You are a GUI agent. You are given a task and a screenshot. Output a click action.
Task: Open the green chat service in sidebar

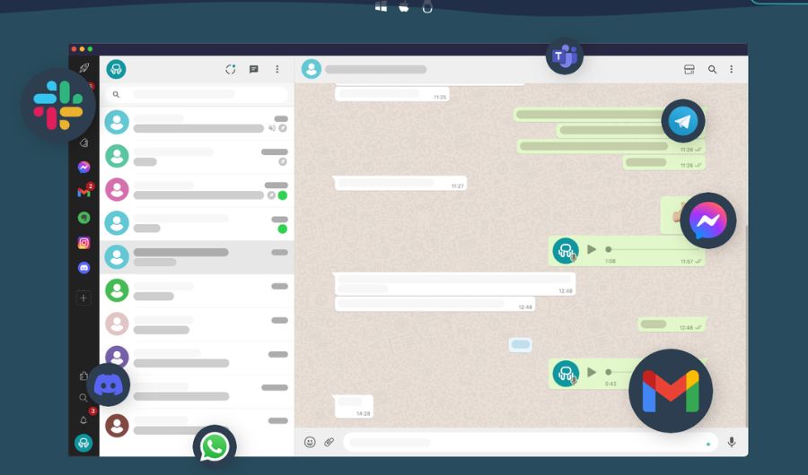point(83,218)
